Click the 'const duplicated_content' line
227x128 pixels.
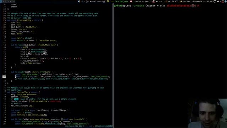coord(44,122)
